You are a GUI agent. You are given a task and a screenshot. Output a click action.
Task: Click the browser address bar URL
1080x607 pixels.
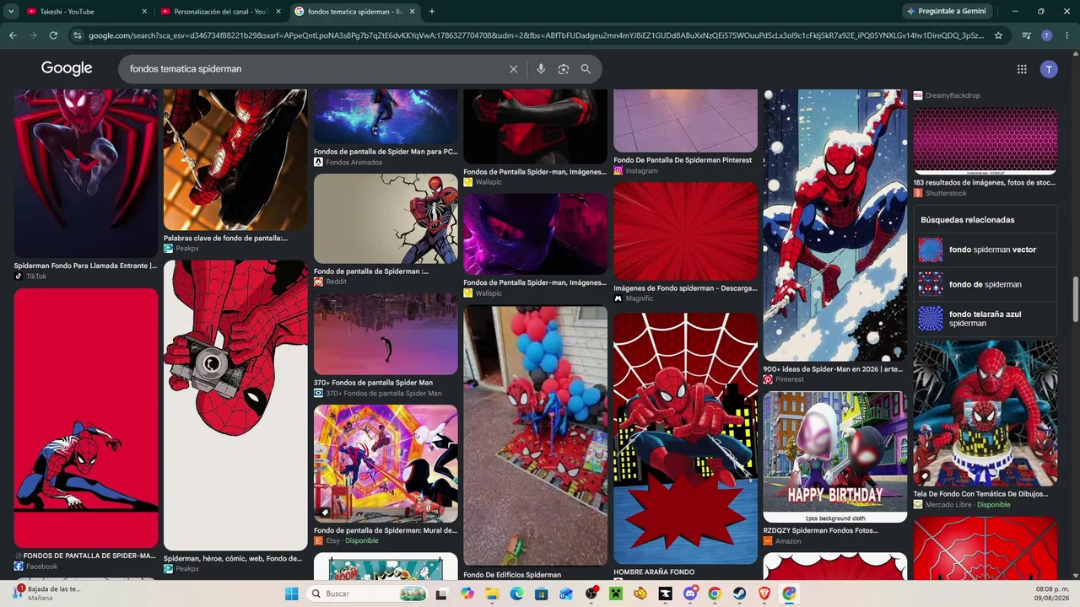(536, 35)
